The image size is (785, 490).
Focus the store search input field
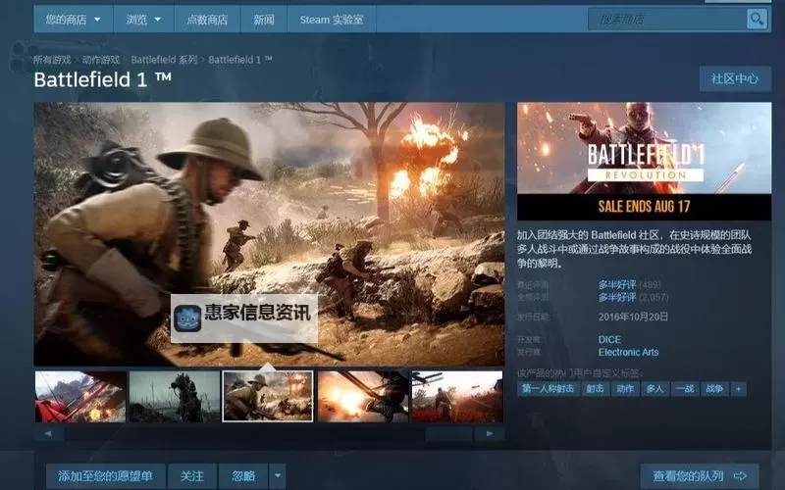tap(668, 20)
